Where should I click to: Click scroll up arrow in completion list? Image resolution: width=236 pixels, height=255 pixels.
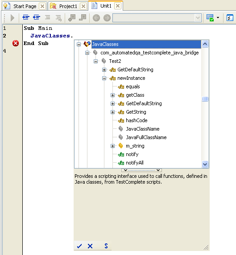coord(205,44)
